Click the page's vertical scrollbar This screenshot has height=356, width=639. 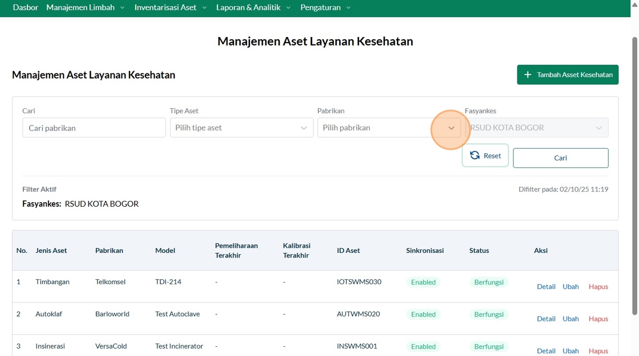634,176
